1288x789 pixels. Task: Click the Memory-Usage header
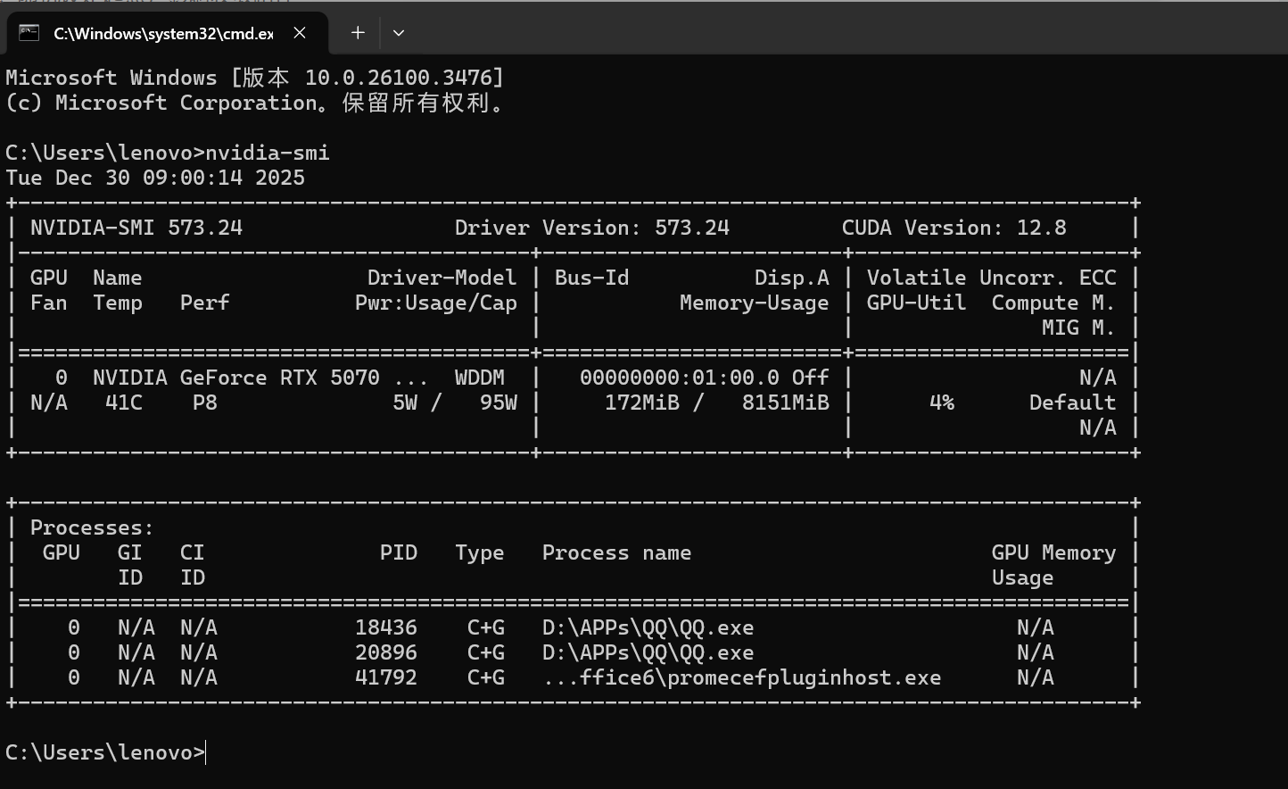pyautogui.click(x=755, y=303)
